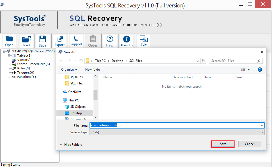Select Rules(0) in the tree
272x167 pixels.
[24, 68]
